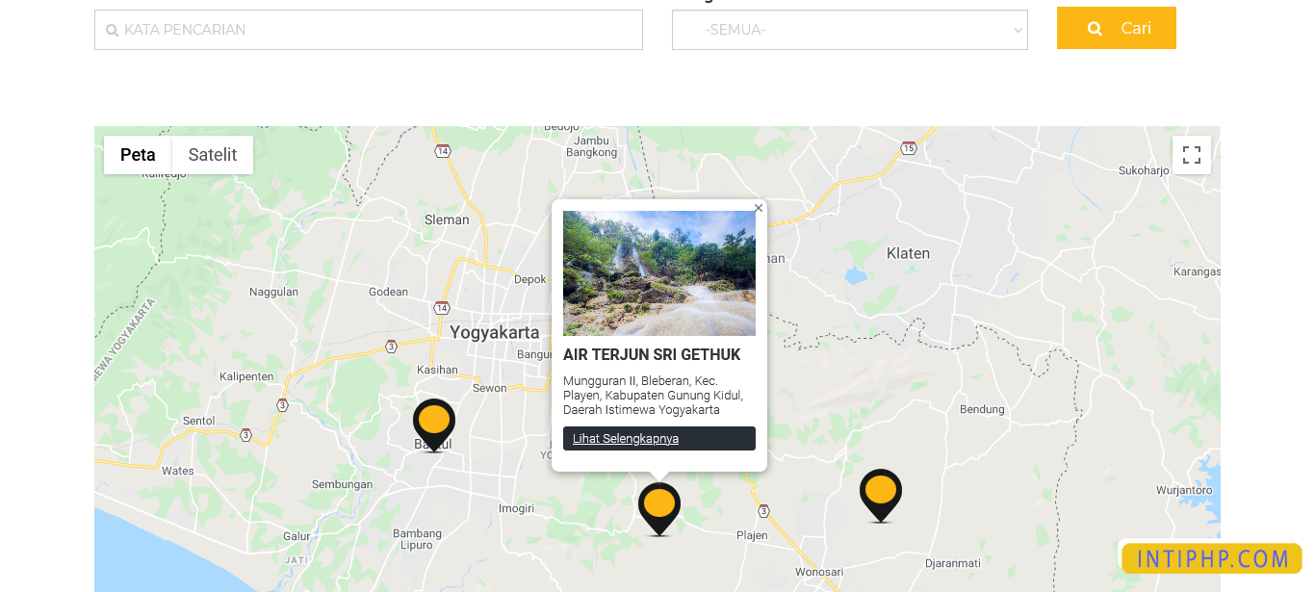Switch to the Satelit map view
The image size is (1315, 592).
click(212, 154)
